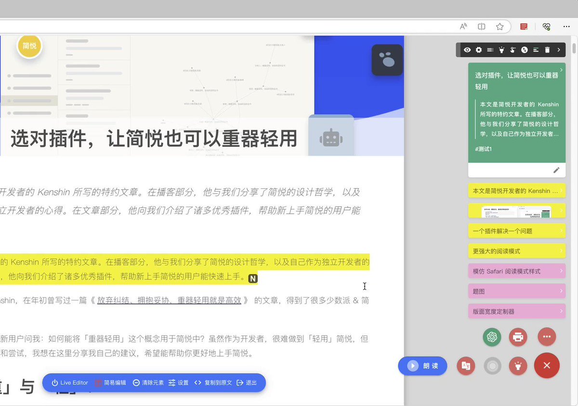Open the pink annotation '题图'

click(517, 291)
